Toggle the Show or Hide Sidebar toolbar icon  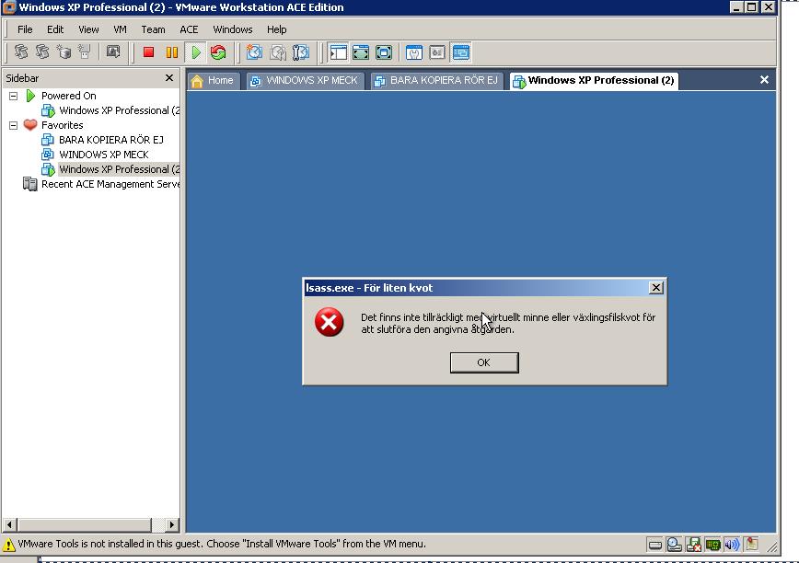[338, 52]
